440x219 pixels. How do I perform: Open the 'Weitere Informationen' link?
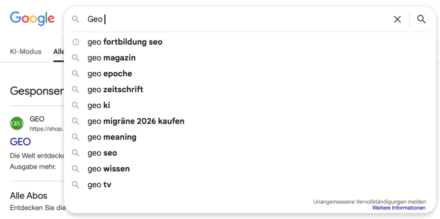[x=399, y=208]
